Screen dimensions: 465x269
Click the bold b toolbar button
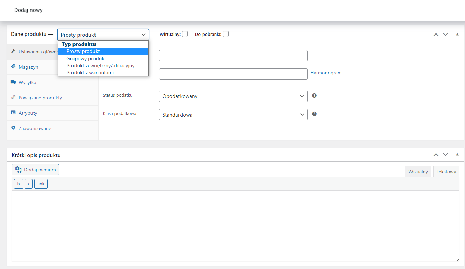point(18,184)
